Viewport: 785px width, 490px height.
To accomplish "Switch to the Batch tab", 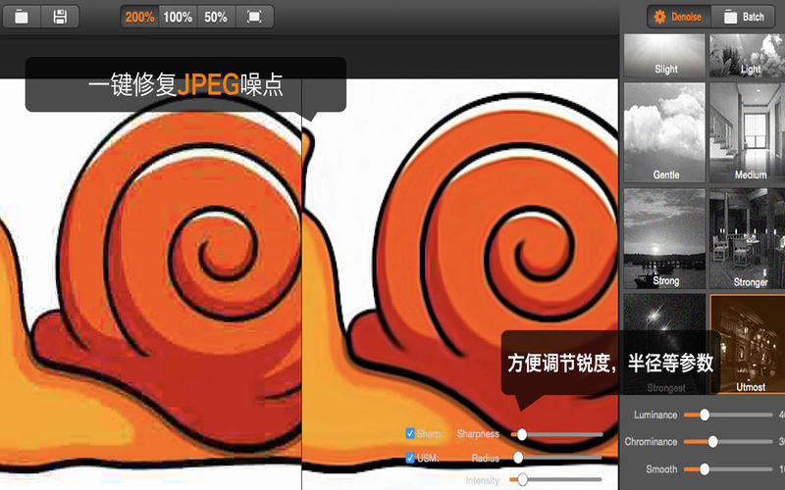I will coord(744,17).
